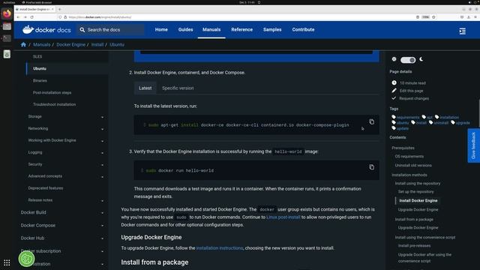The width and height of the screenshot is (480, 270).
Task: Expand the Advanced concepts section
Action: (102, 176)
